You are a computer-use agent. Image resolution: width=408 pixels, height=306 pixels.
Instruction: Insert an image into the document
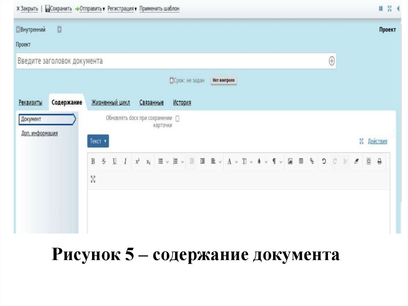coord(290,161)
